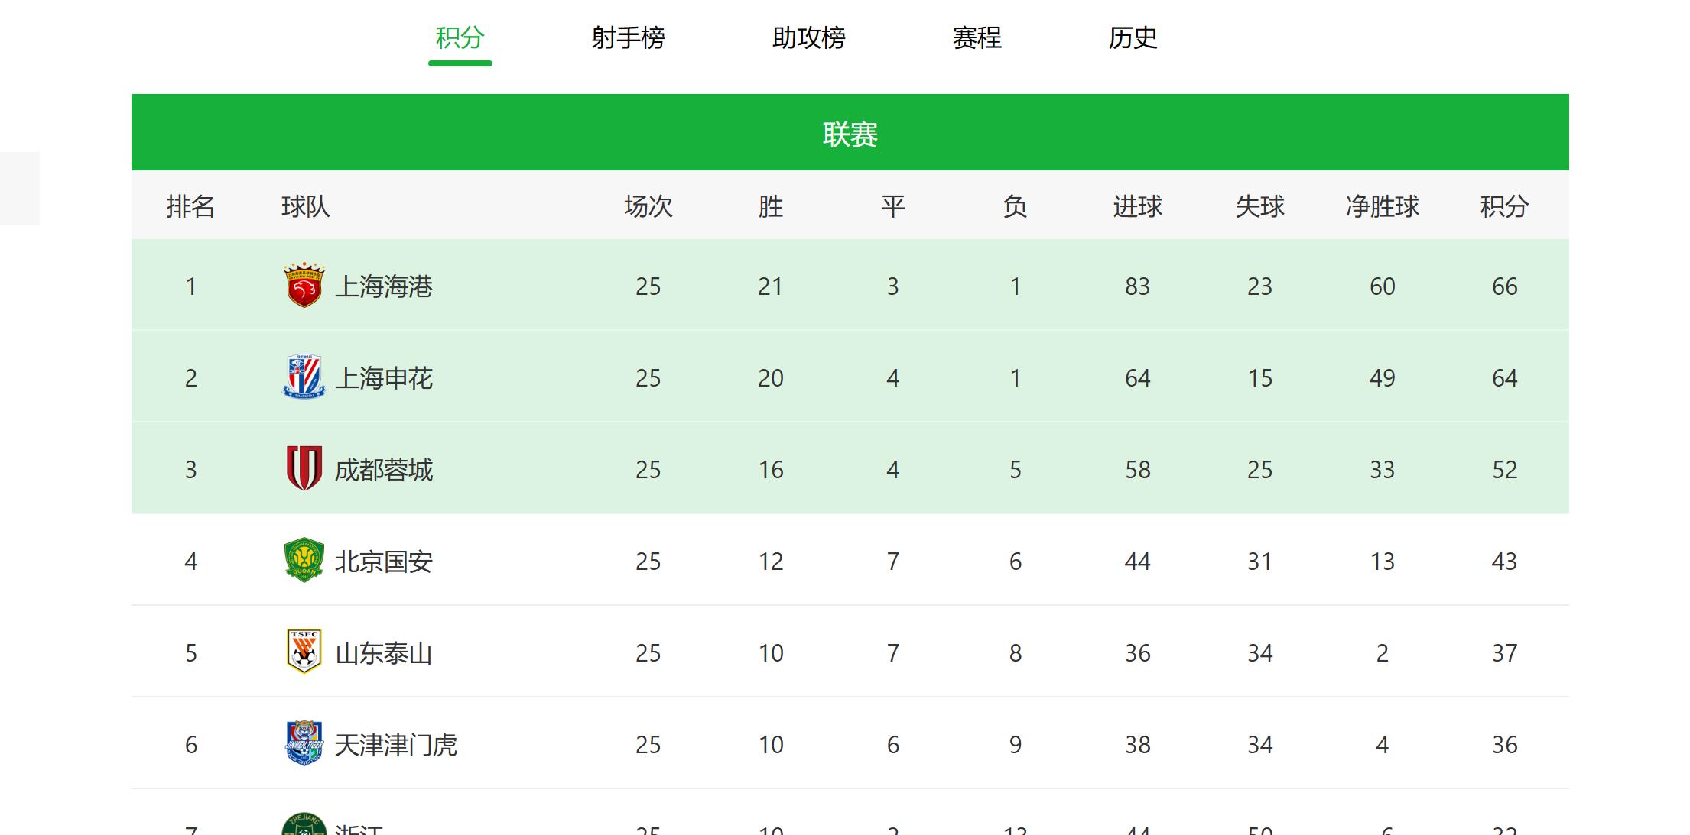
Task: Click the 上海申花 team crest icon
Action: click(304, 377)
